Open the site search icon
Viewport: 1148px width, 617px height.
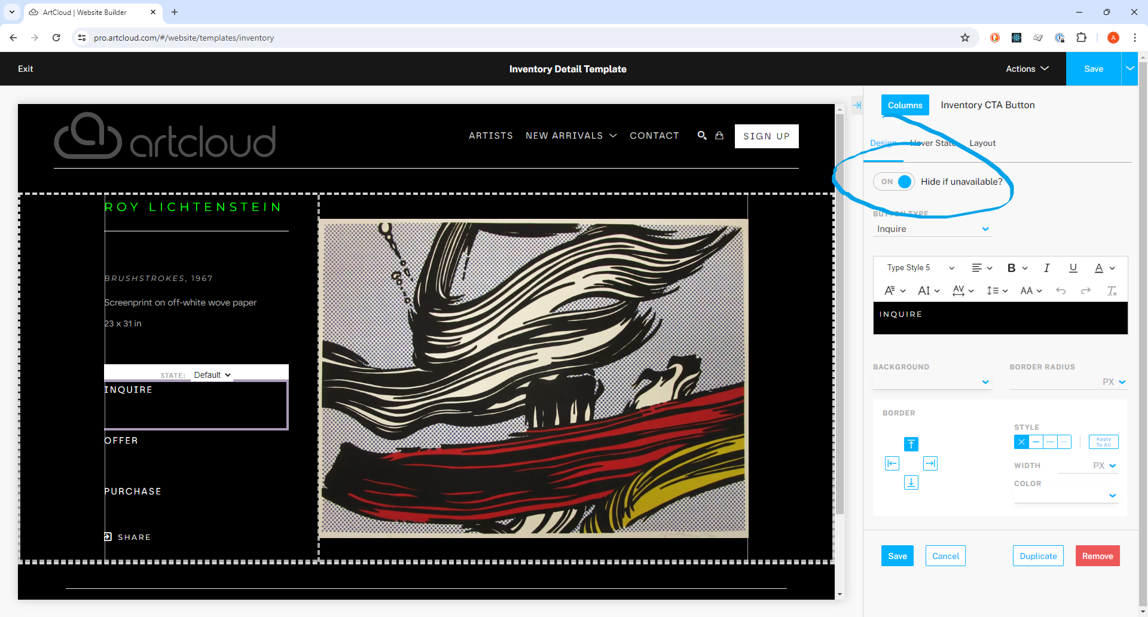[x=702, y=136]
